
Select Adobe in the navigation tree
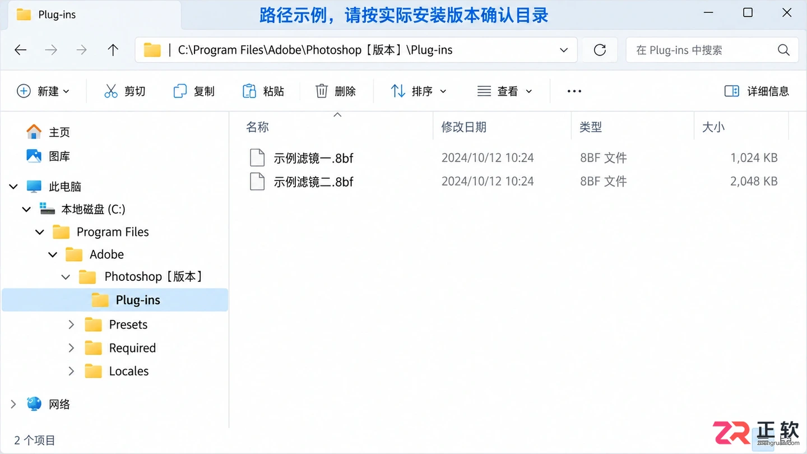pos(106,254)
